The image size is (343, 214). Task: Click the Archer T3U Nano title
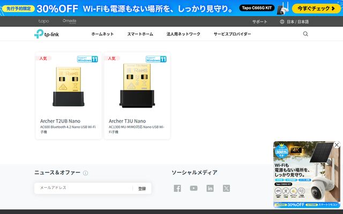click(x=127, y=121)
